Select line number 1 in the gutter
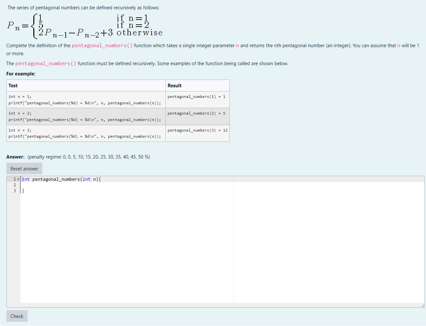426x326 pixels. (x=14, y=179)
